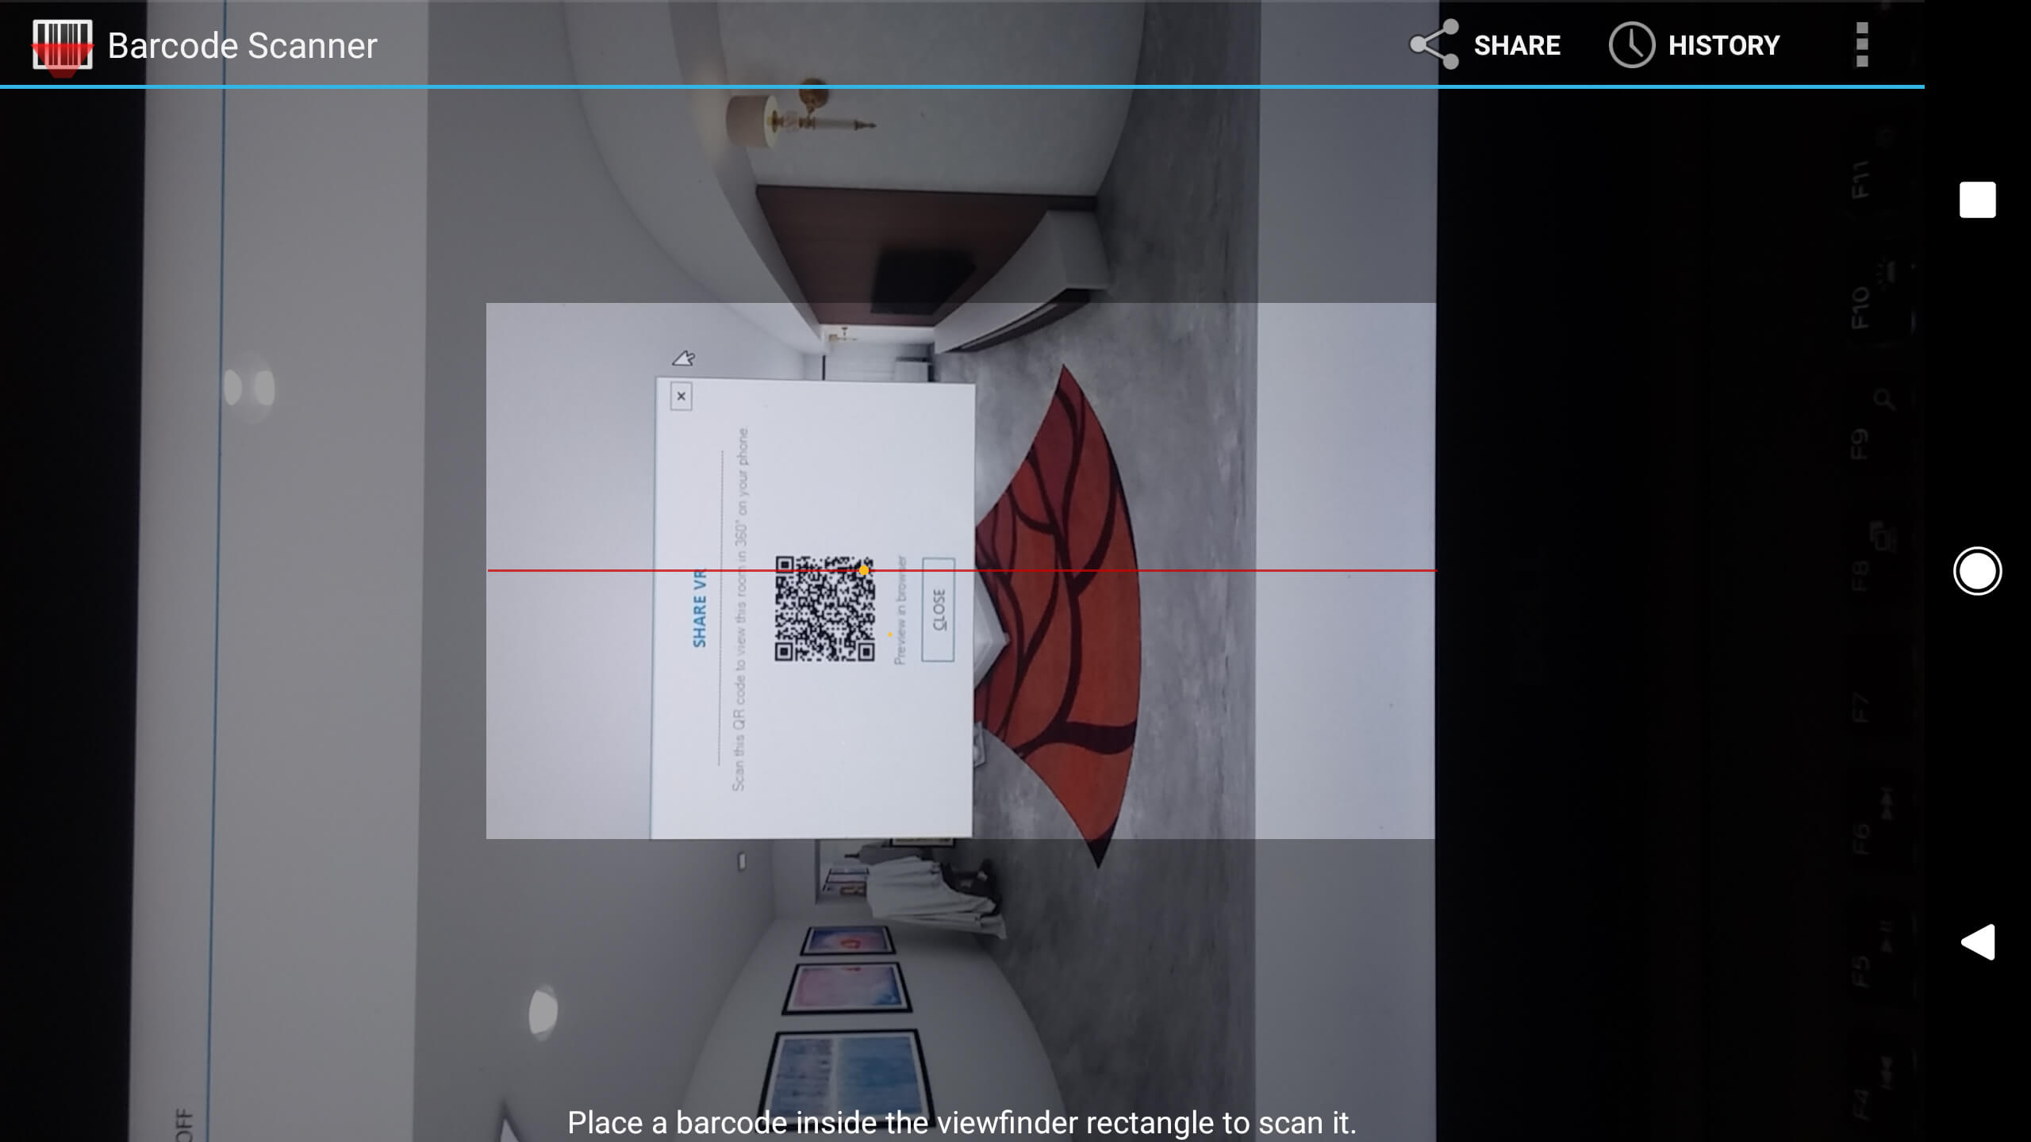Tap the History clock icon

point(1631,45)
